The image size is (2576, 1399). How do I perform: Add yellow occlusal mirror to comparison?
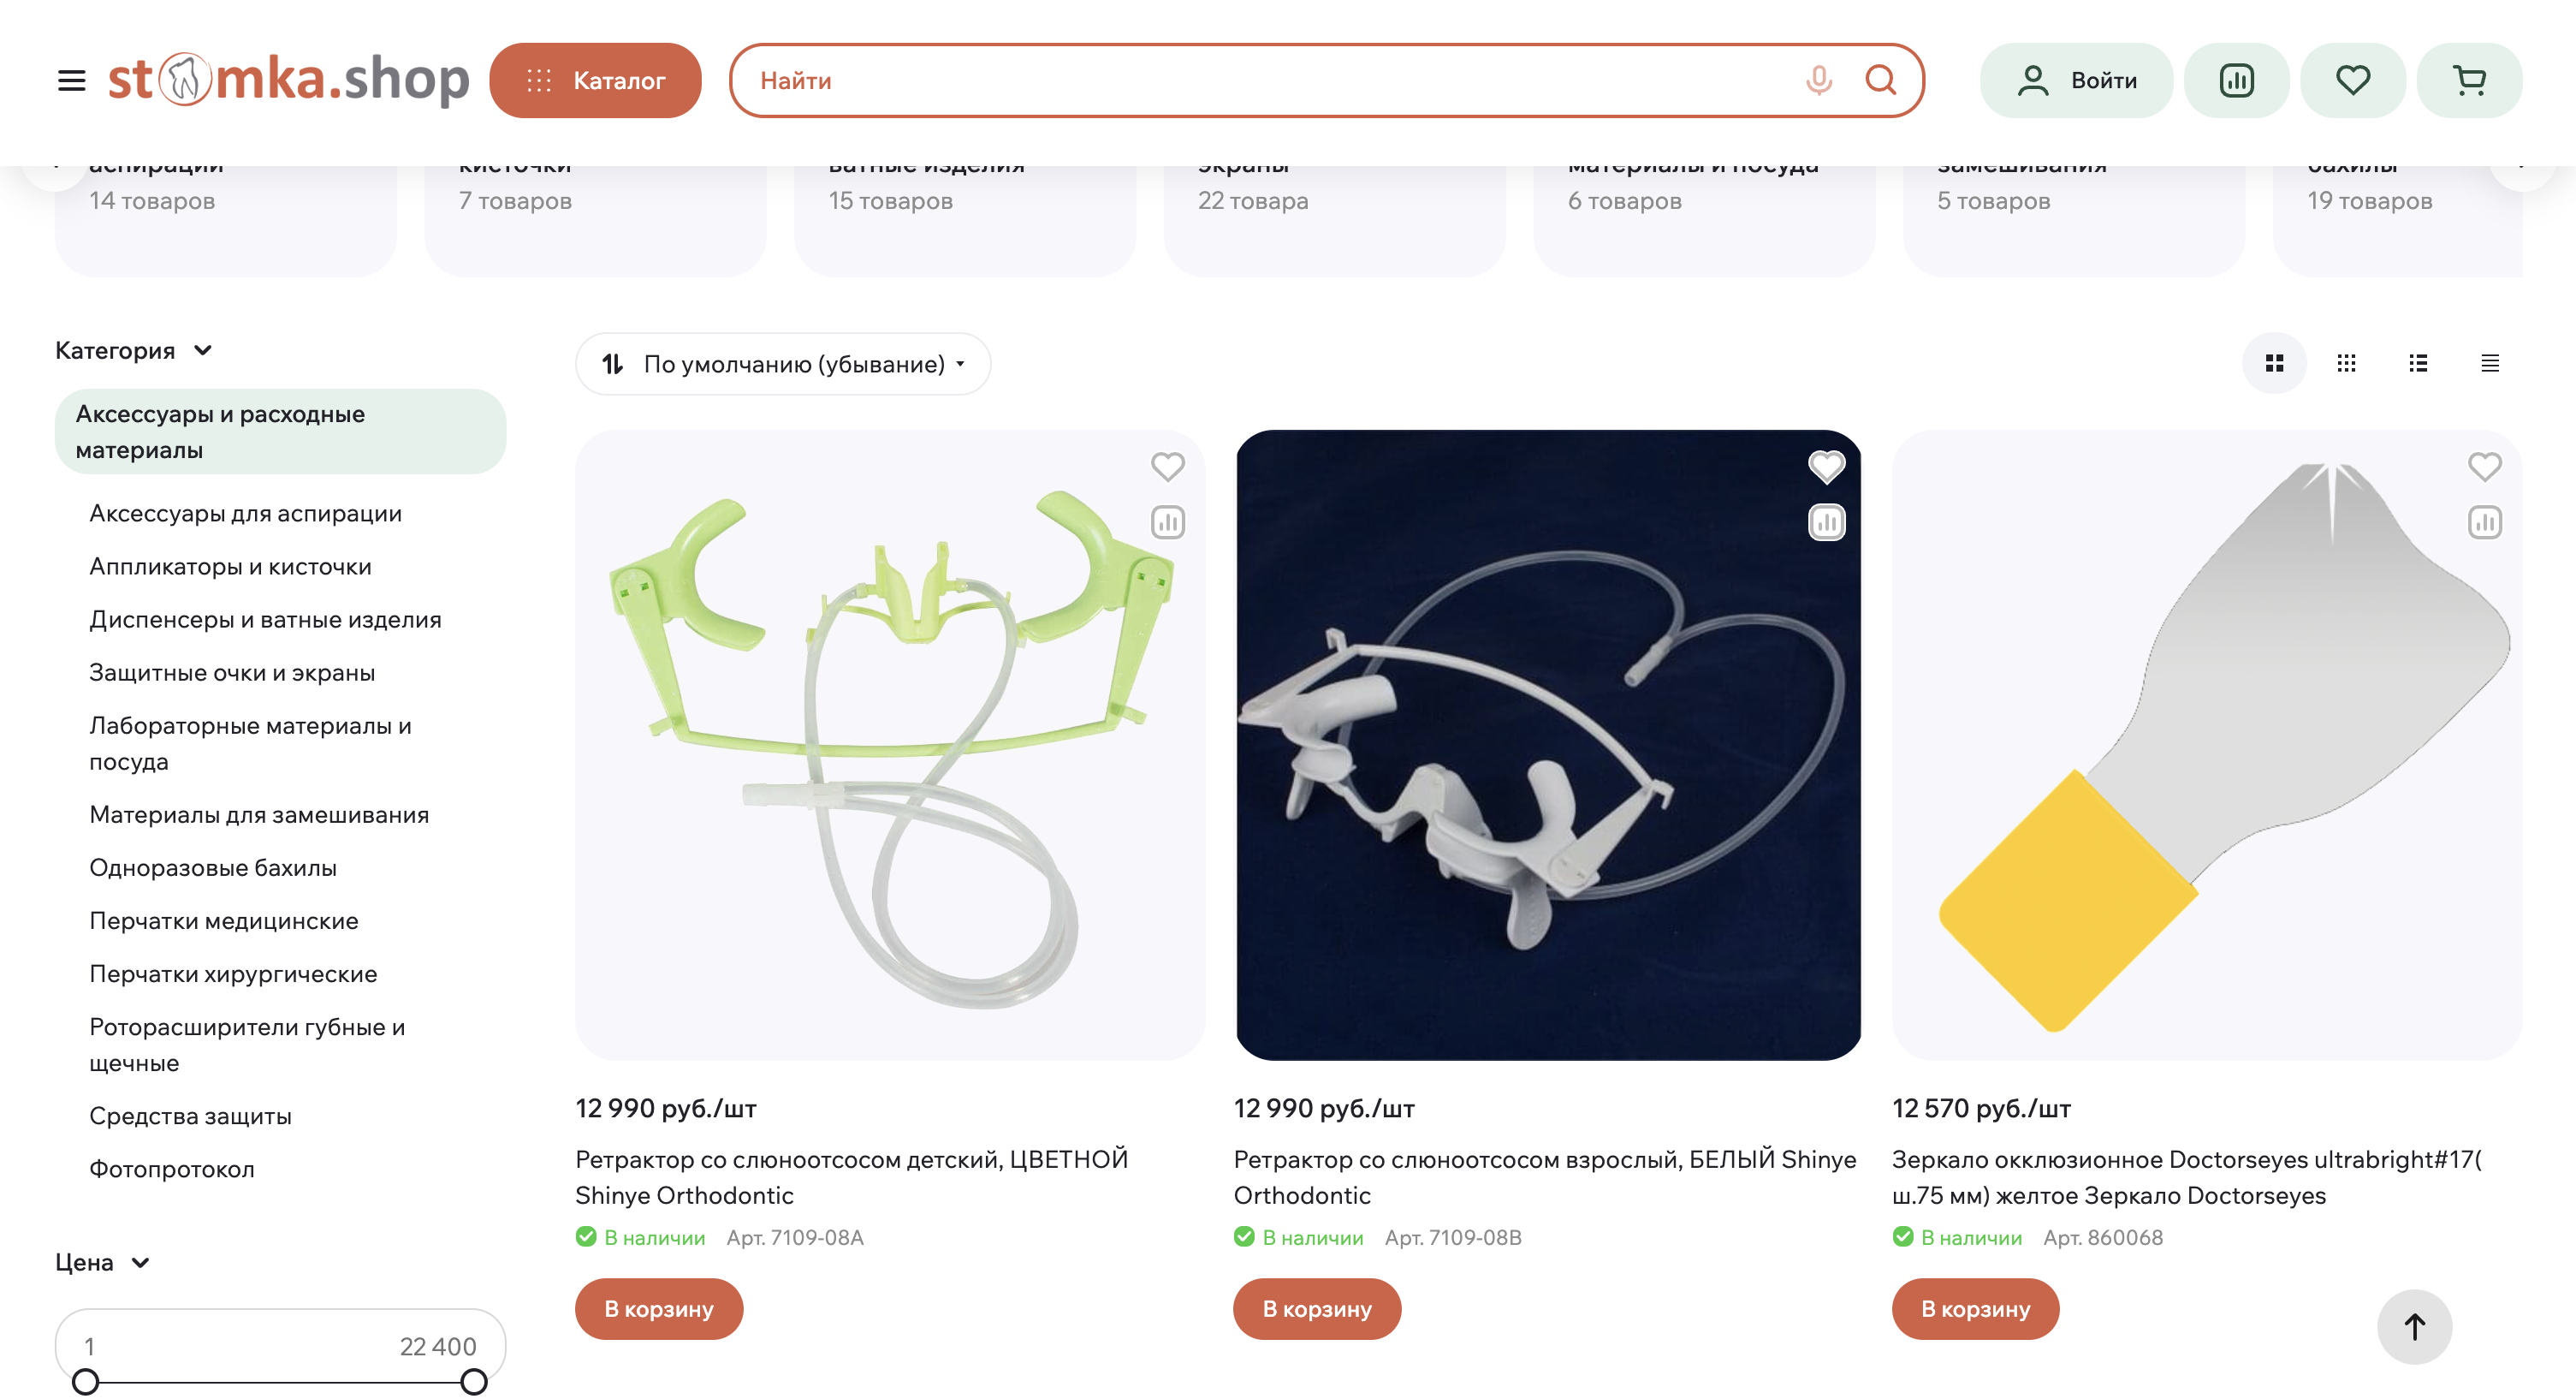click(x=2484, y=522)
